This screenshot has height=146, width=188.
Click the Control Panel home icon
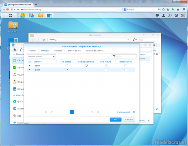pyautogui.click(x=15, y=49)
